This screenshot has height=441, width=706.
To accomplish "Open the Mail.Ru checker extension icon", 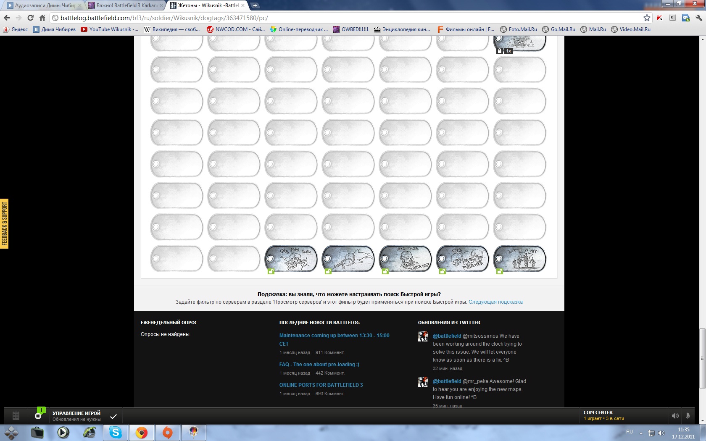I will pos(685,18).
